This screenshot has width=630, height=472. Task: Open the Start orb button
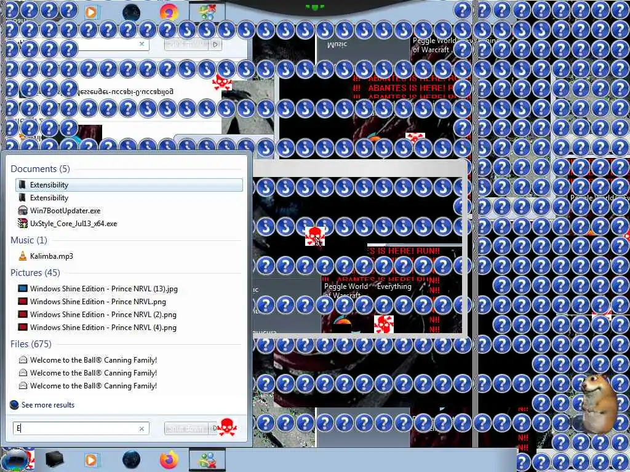pyautogui.click(x=15, y=460)
